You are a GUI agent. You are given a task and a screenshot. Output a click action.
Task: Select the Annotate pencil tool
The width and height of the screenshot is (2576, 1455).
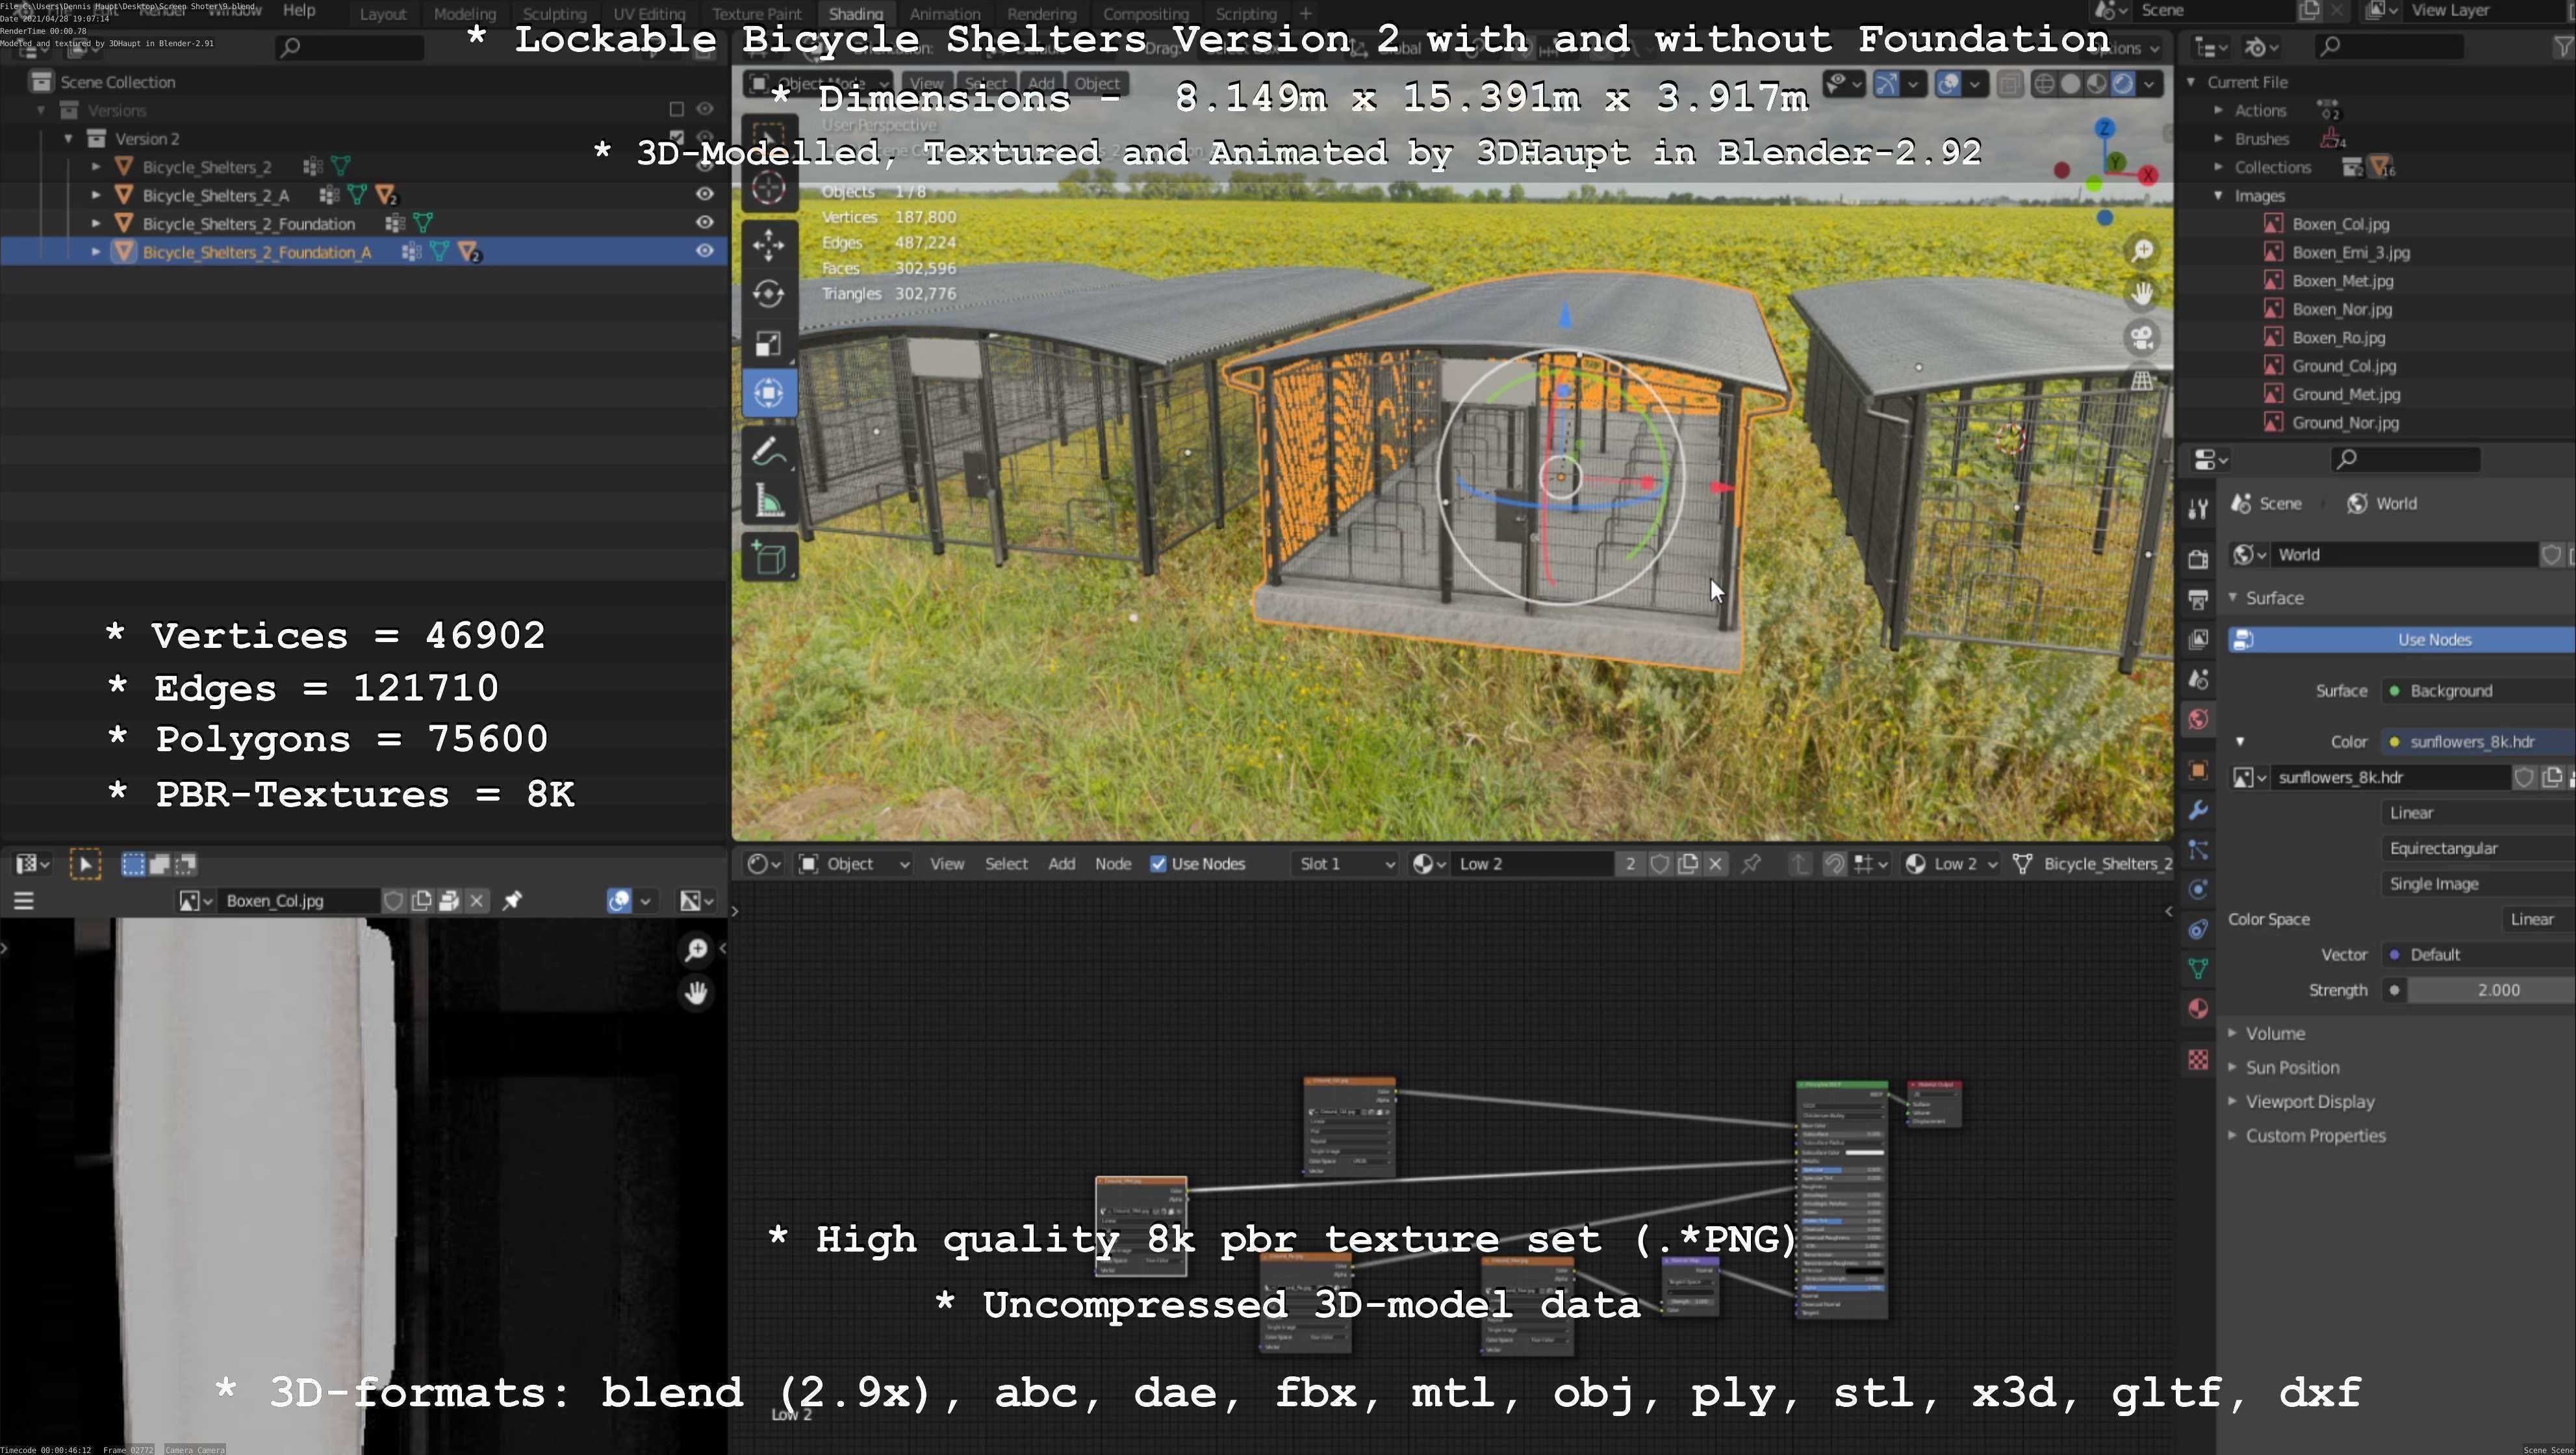(768, 452)
